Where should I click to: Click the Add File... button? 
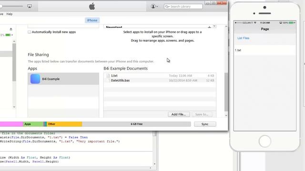tap(179, 114)
